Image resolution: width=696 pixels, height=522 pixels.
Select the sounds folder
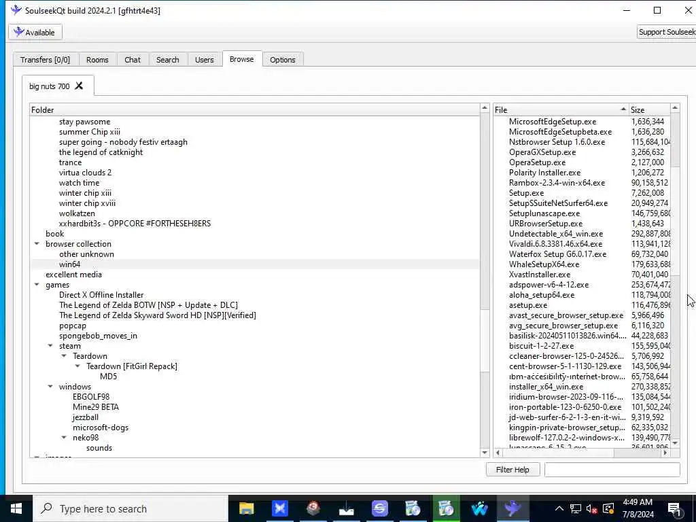point(99,448)
